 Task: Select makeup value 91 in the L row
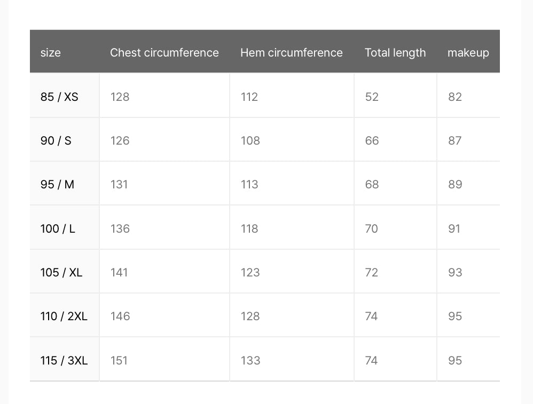[x=454, y=228]
